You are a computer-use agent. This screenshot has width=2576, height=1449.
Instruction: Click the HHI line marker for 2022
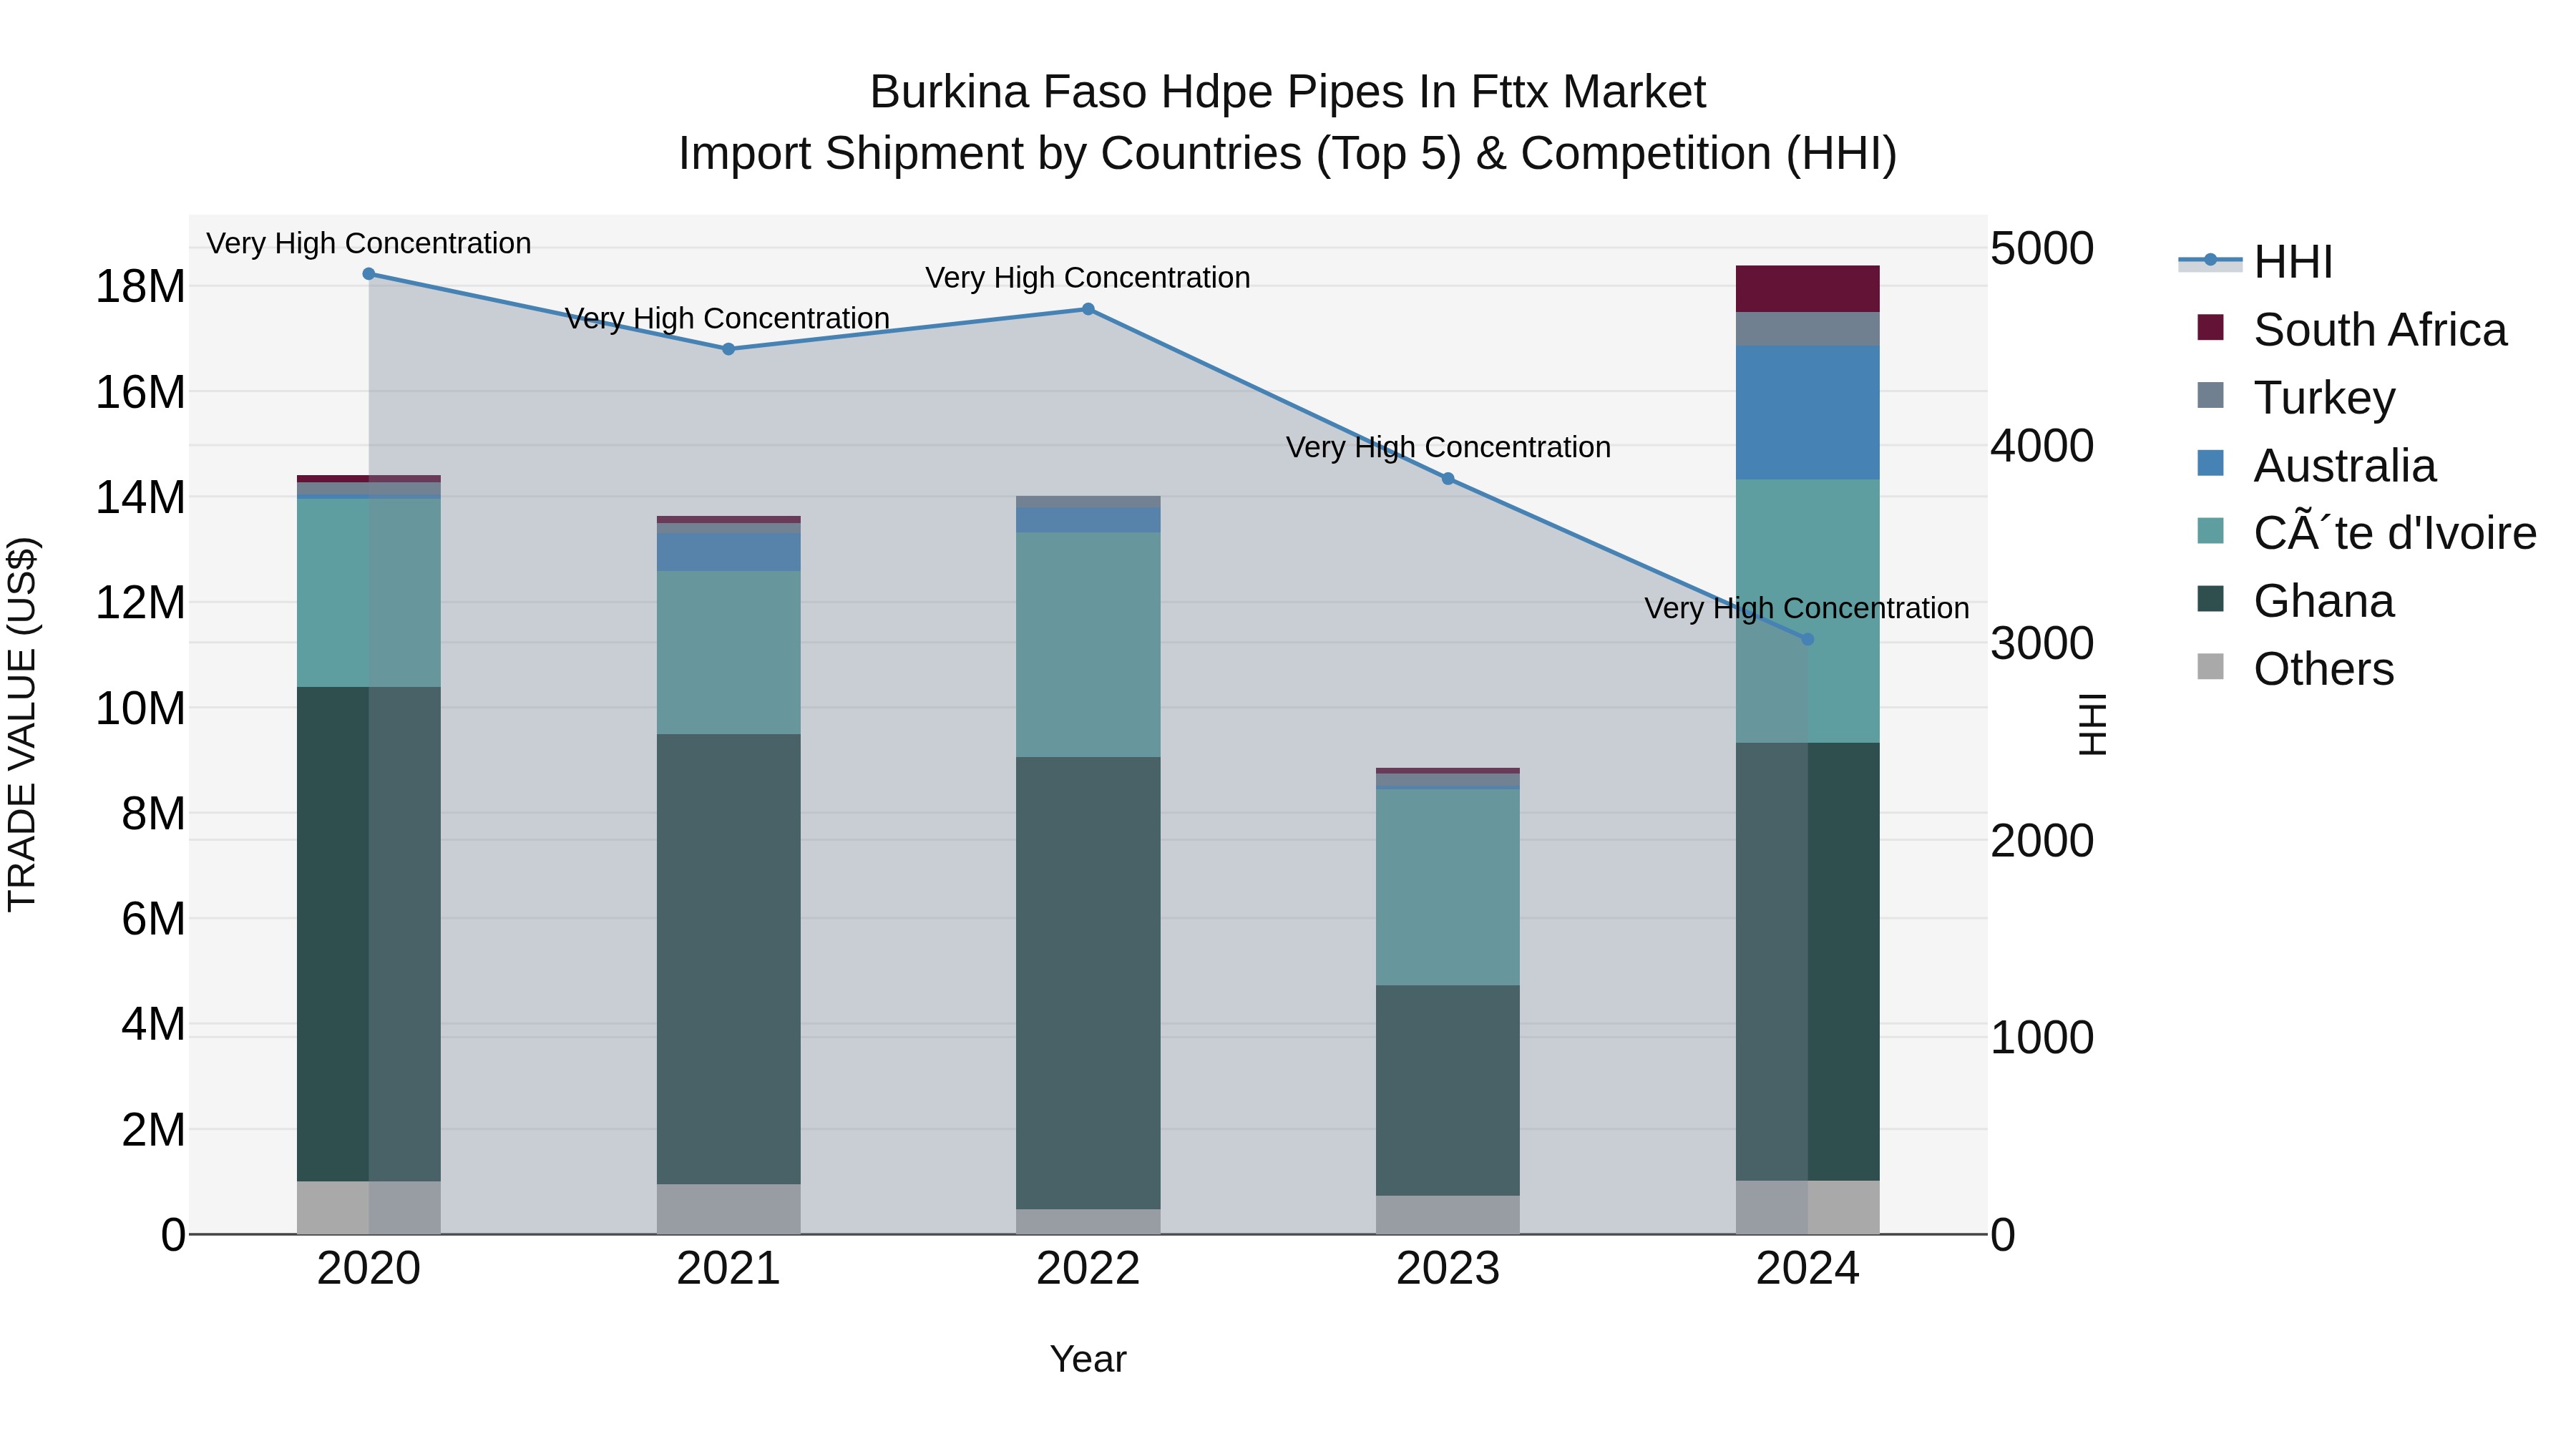coord(1088,309)
